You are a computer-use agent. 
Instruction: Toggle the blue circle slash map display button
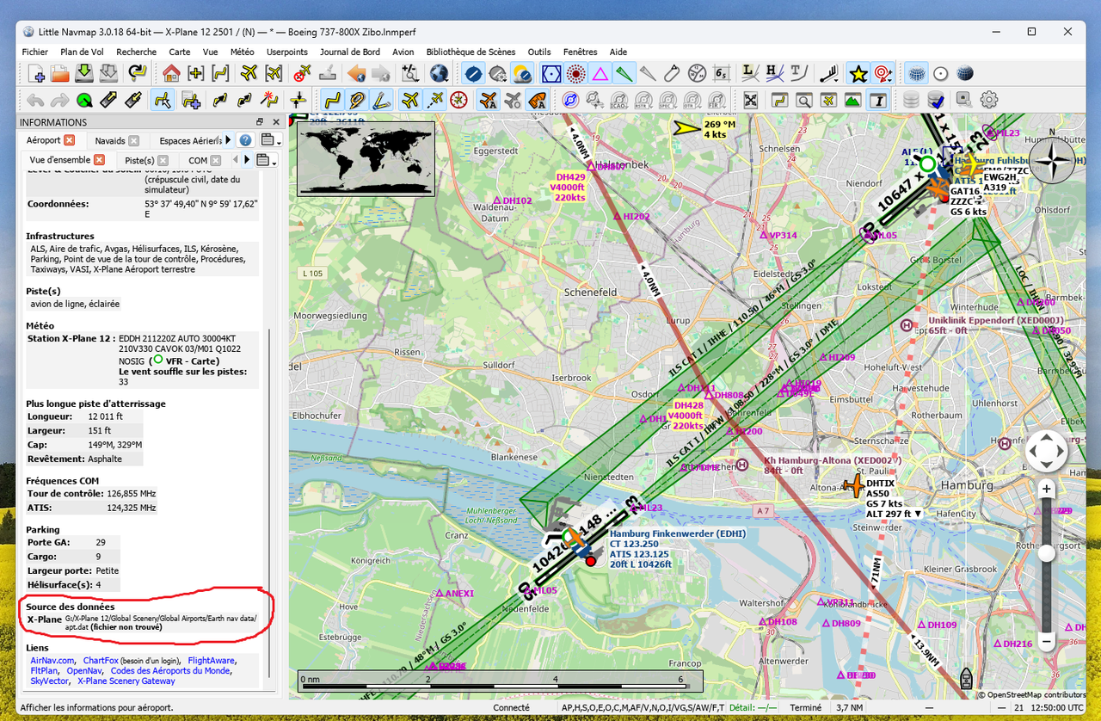(x=472, y=73)
